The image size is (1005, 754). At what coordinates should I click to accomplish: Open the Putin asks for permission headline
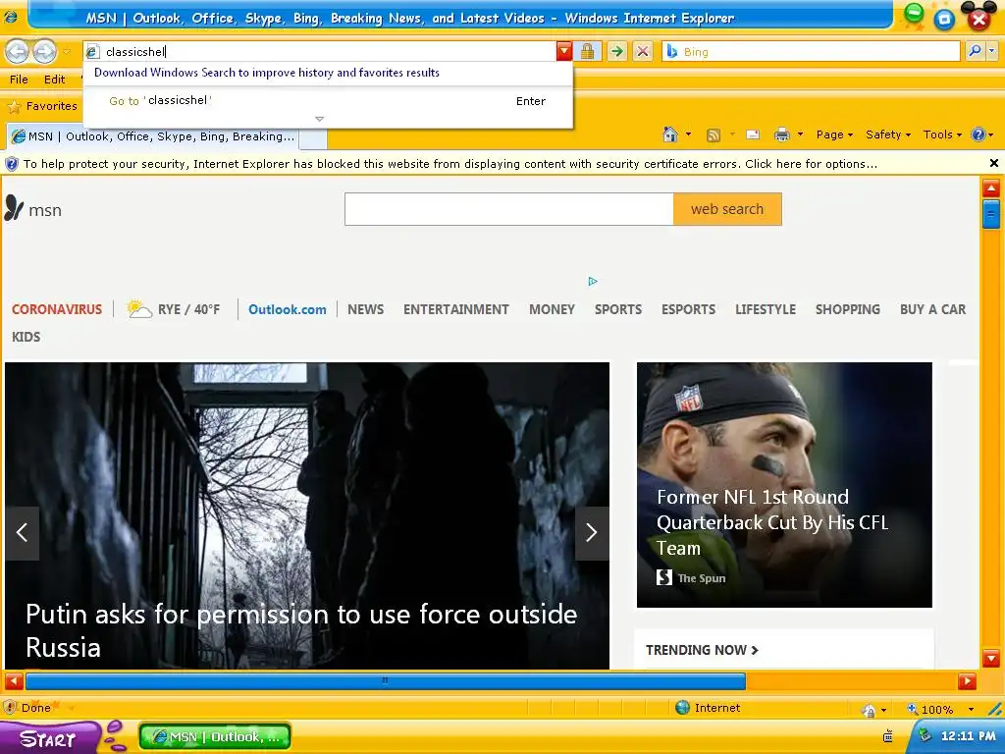pos(301,630)
